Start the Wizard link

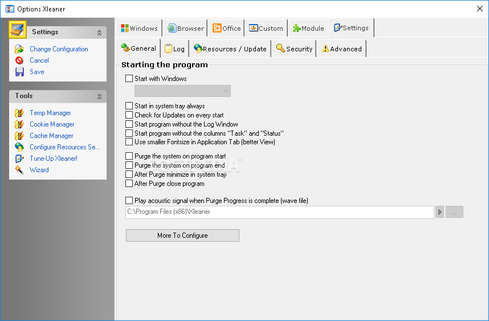pos(39,170)
